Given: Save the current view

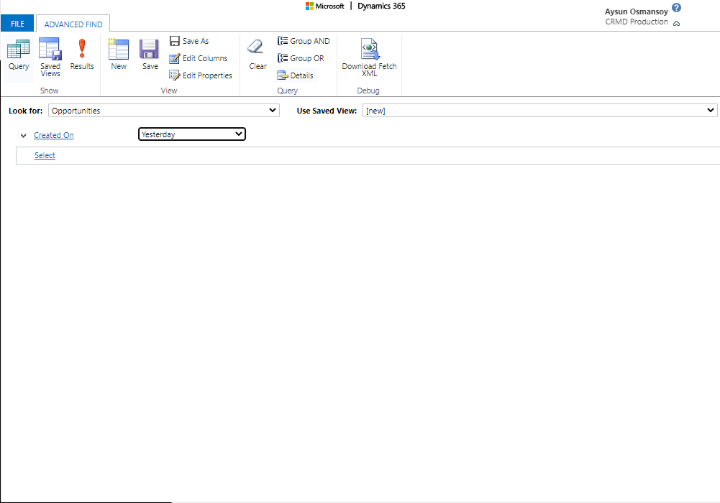Looking at the screenshot, I should [150, 55].
